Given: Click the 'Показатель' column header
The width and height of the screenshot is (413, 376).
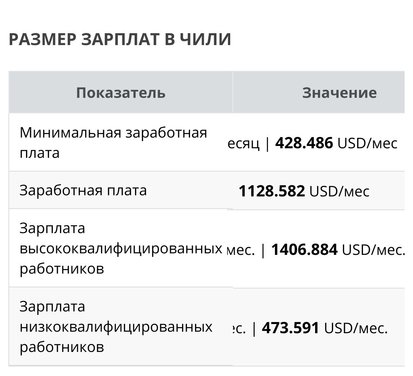Looking at the screenshot, I should pyautogui.click(x=121, y=92).
